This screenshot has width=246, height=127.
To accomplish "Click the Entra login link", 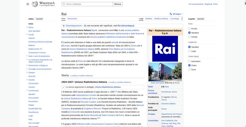I will [216, 4].
